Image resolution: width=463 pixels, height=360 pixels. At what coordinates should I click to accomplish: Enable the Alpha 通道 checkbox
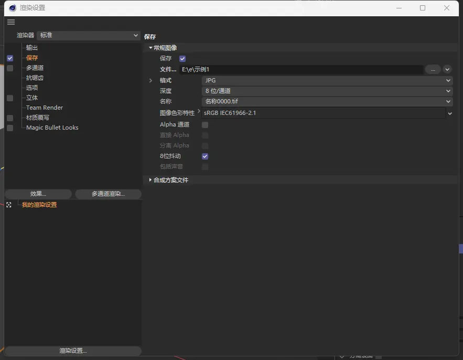click(205, 125)
